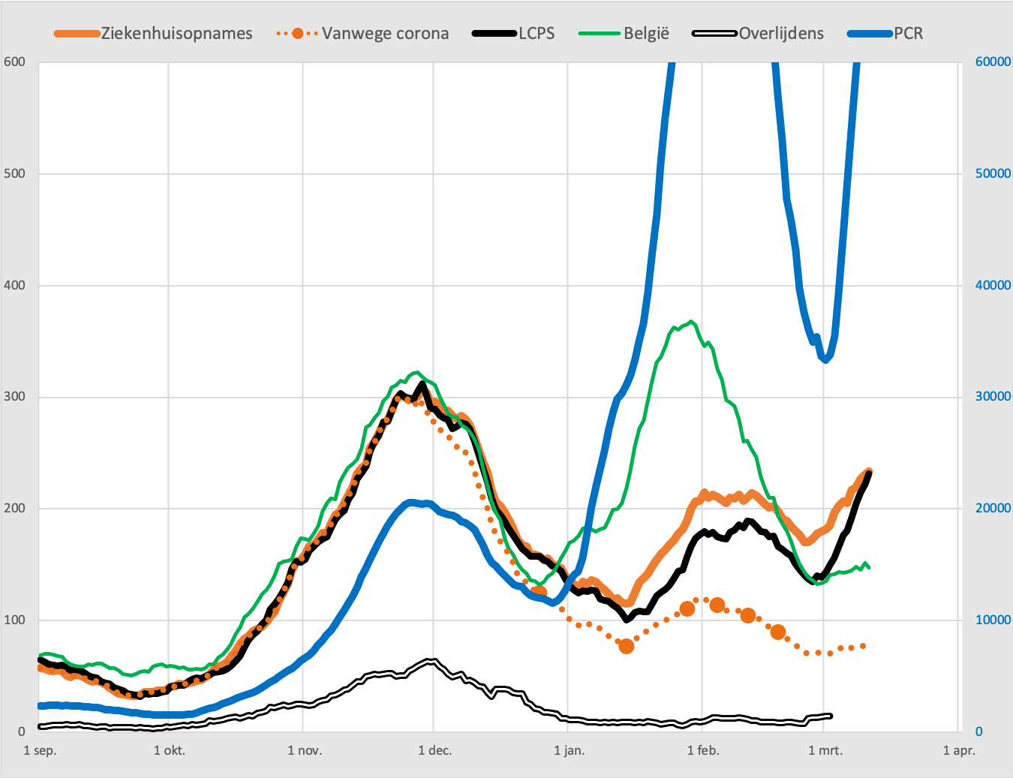
Task: Click the left axis label 600
Action: pos(15,62)
